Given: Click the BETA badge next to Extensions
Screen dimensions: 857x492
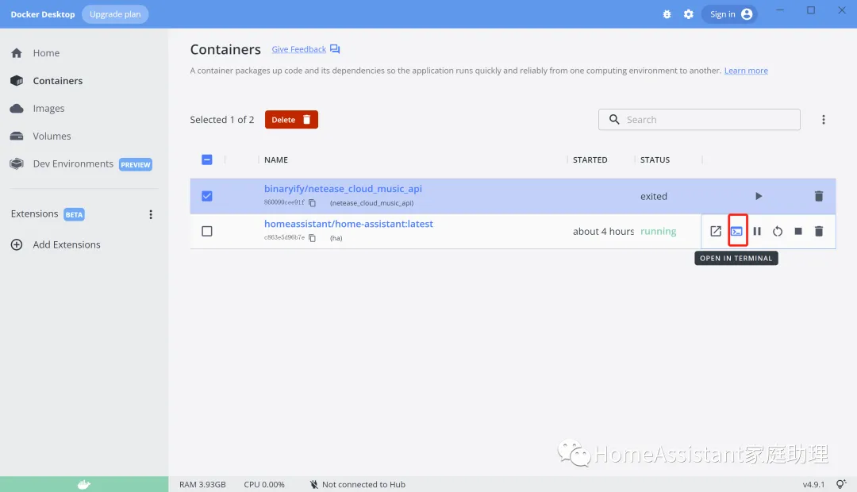Looking at the screenshot, I should tap(74, 214).
